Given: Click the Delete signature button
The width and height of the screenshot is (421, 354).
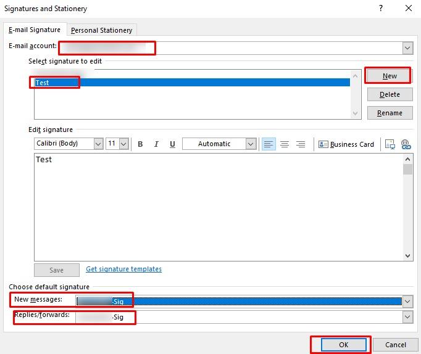Looking at the screenshot, I should tap(390, 94).
